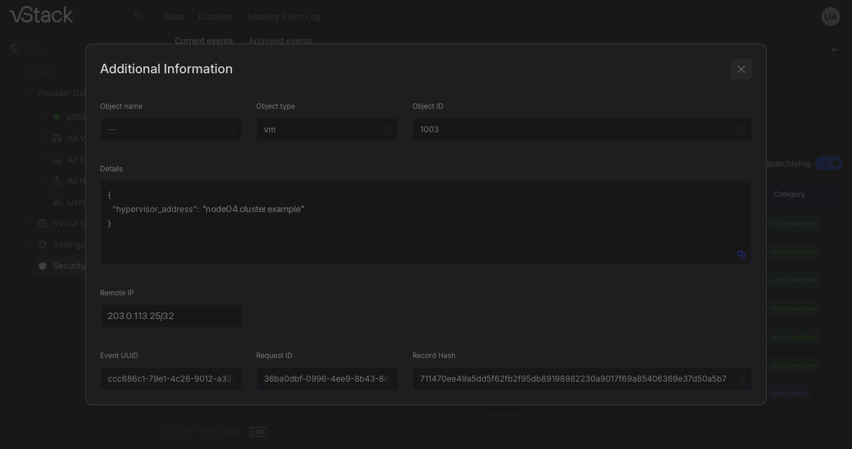Click the vStack logo

point(41,15)
